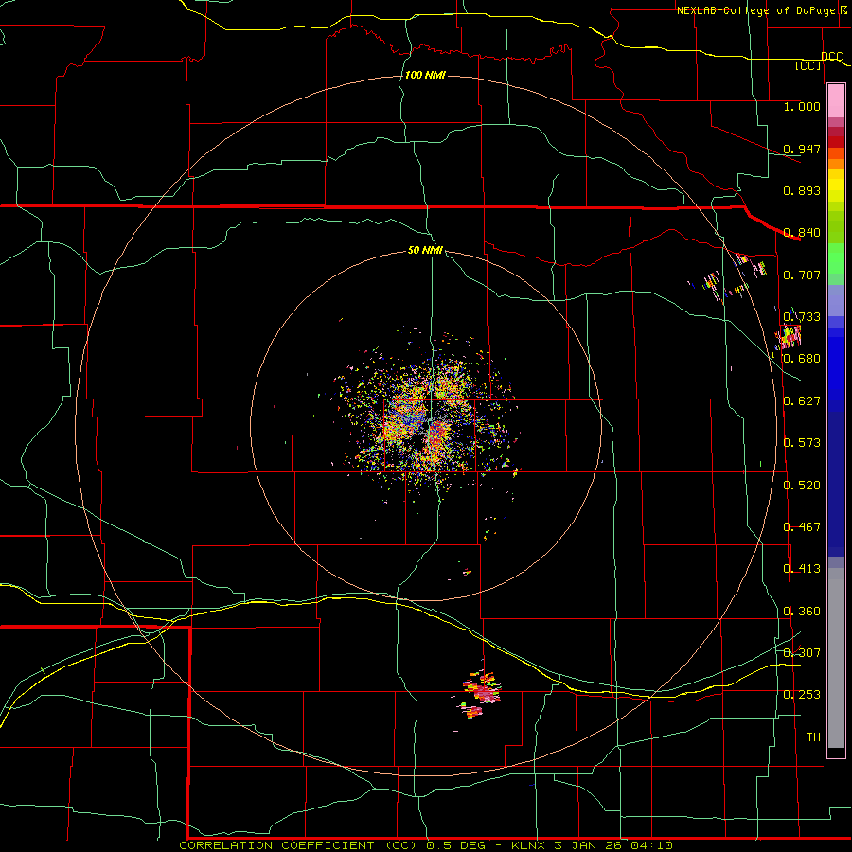Click the 0.573 scale value
Viewport: 852px width, 852px height.
click(x=802, y=443)
